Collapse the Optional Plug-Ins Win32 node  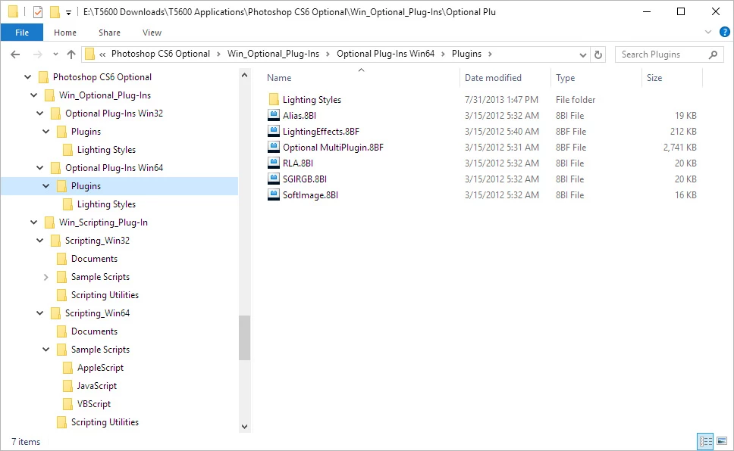point(39,114)
